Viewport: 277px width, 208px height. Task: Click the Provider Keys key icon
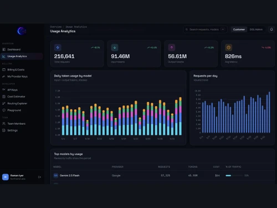coord(4,77)
